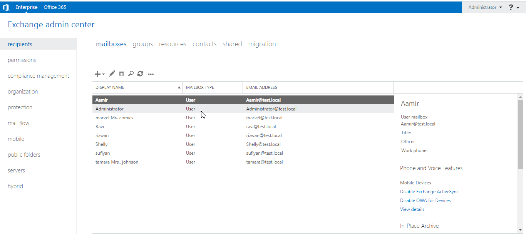The width and height of the screenshot is (526, 234).
Task: Click Disable Exchange ActiveSync link
Action: [x=429, y=192]
